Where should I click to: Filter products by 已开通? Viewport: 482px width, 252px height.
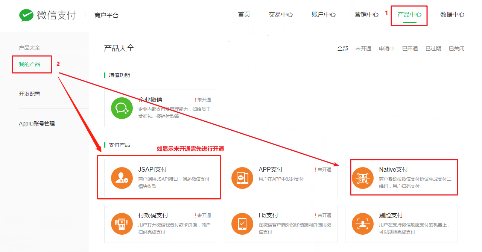point(410,48)
